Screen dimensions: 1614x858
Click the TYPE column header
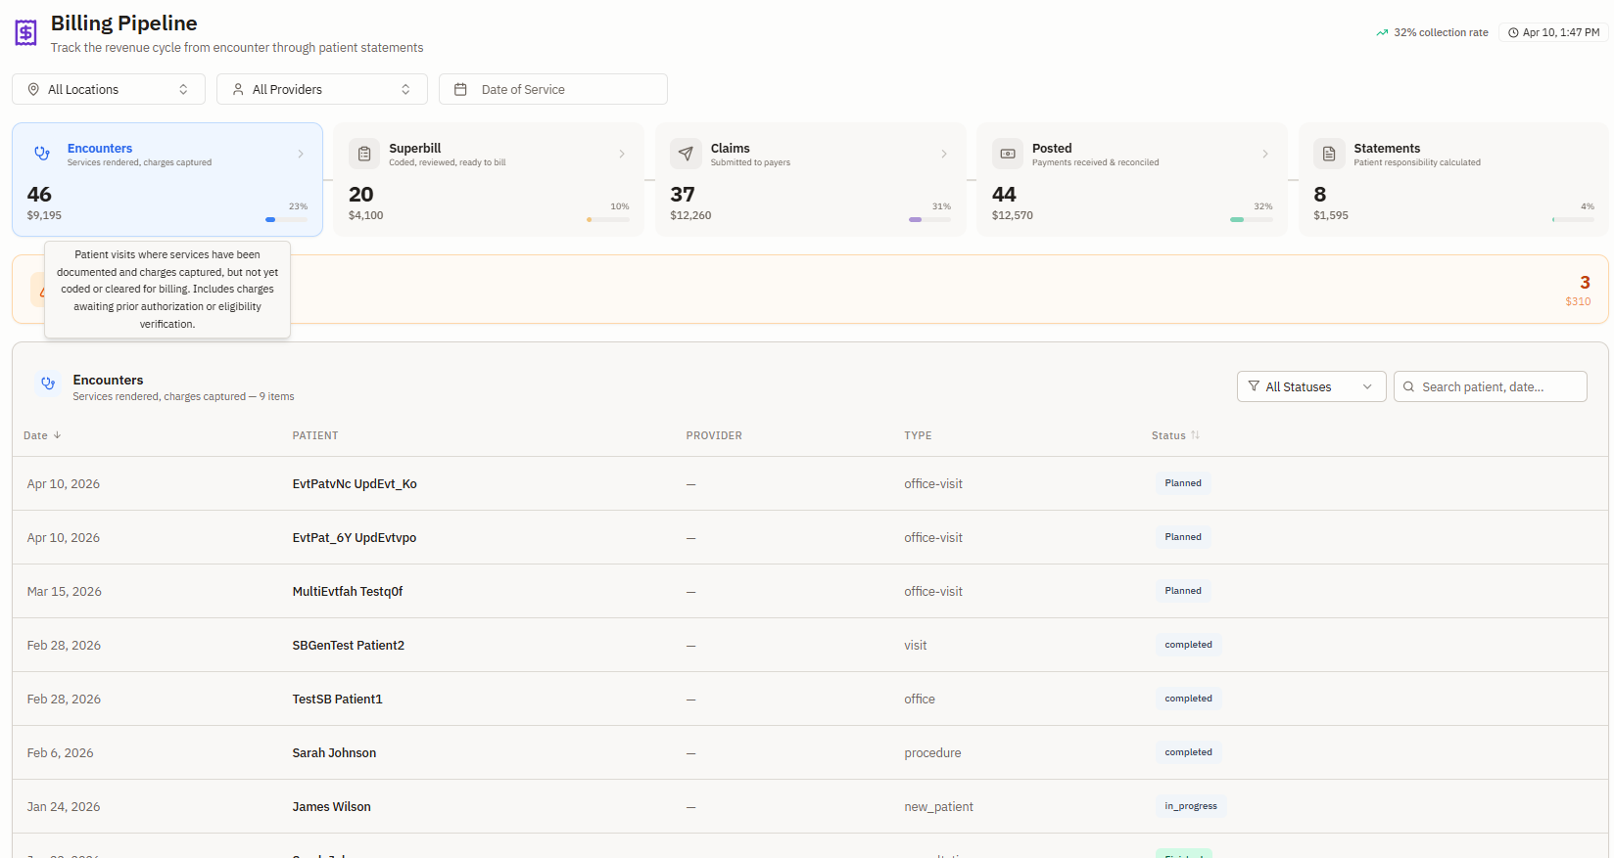pyautogui.click(x=918, y=435)
